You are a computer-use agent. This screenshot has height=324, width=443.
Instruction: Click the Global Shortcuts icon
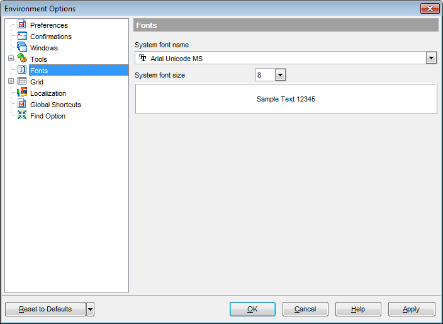click(22, 105)
